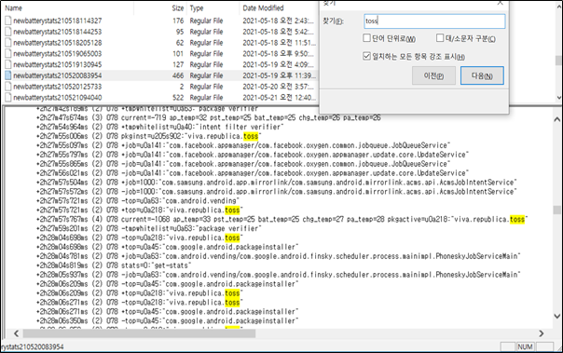Toggle the case sensitive (대/소문자 구분) checkbox

tap(440, 37)
